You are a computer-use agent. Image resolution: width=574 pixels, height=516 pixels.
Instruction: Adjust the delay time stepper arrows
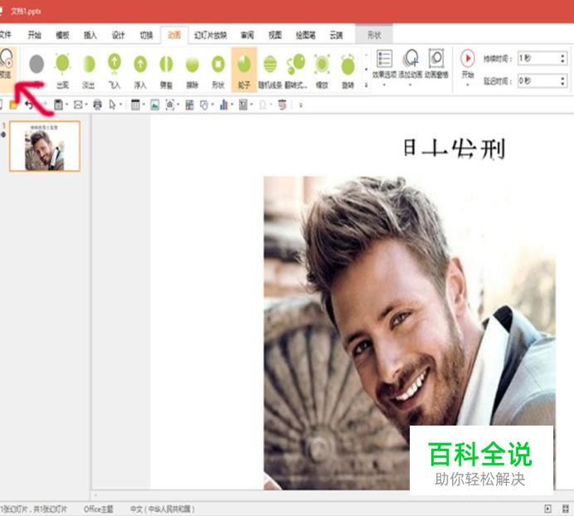(562, 80)
